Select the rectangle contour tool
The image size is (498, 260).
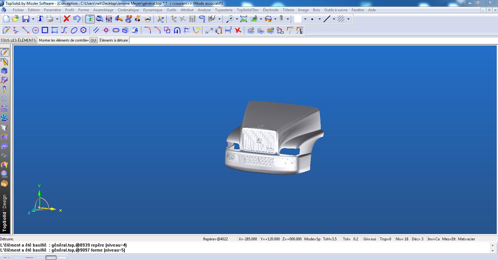pos(45,30)
